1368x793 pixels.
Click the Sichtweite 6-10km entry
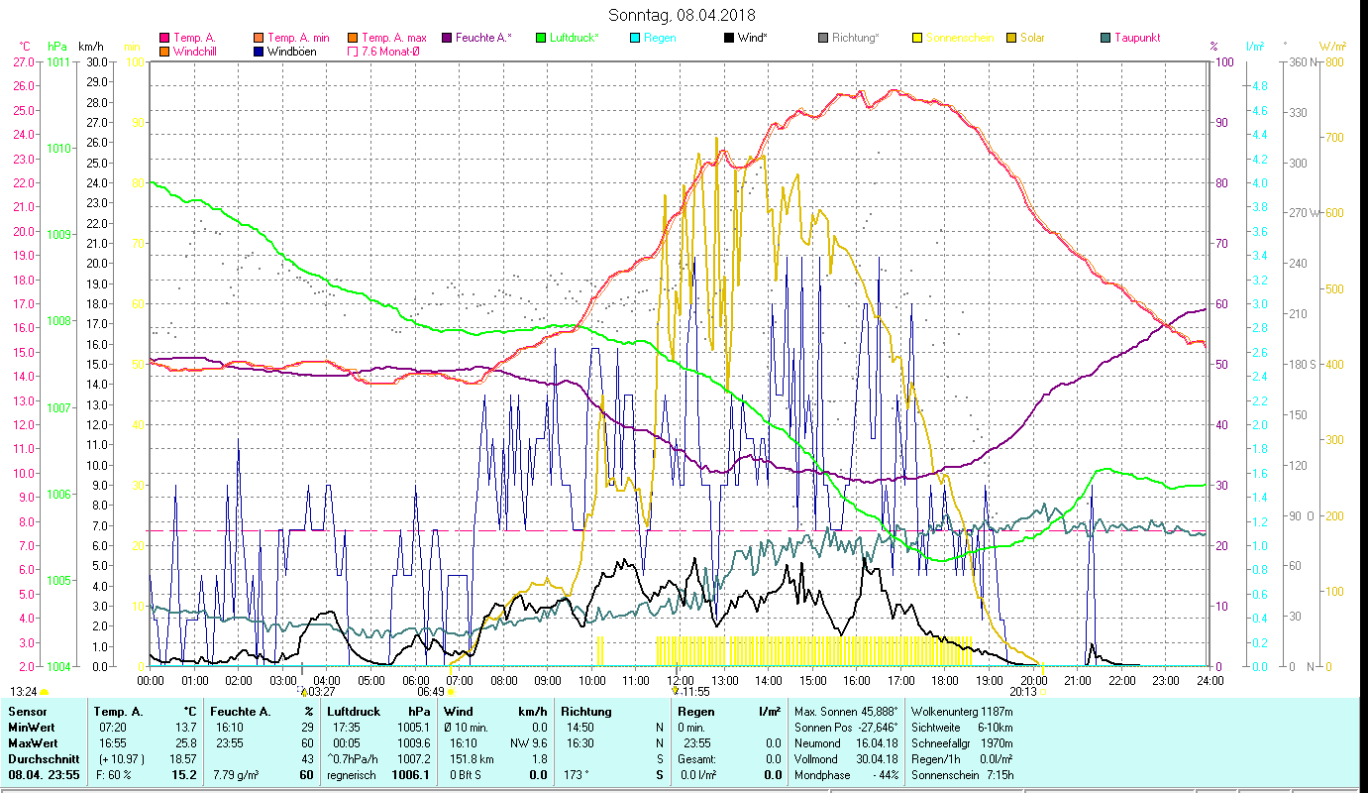(962, 728)
